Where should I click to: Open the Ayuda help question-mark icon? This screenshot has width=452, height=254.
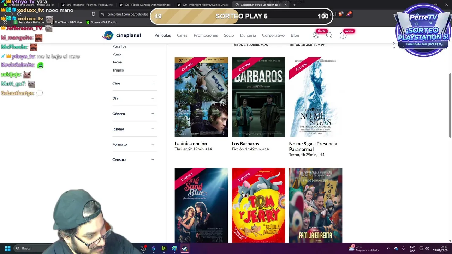pos(343,35)
